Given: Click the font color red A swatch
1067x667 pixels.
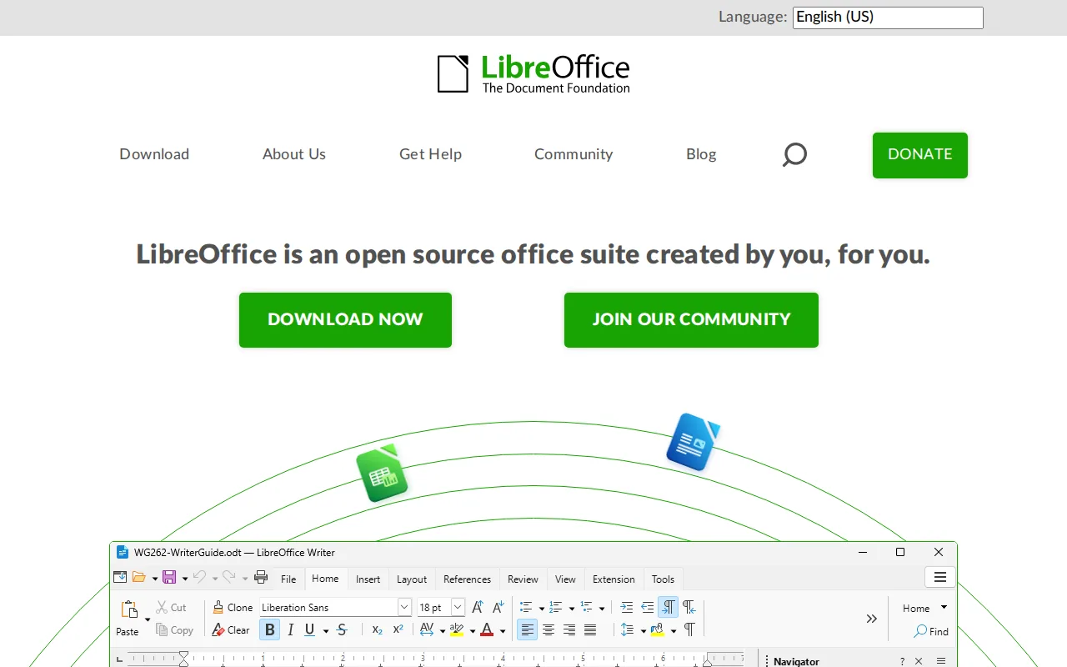Looking at the screenshot, I should [x=487, y=630].
